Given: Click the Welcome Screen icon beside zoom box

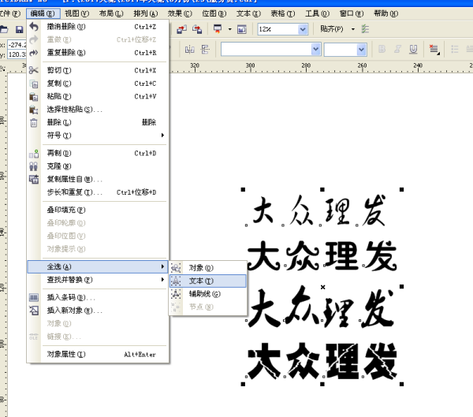Looking at the screenshot, I should tap(242, 29).
